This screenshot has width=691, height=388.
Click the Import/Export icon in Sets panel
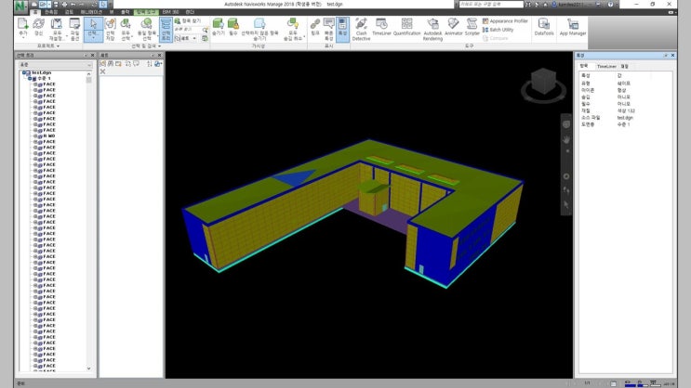(x=158, y=64)
